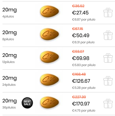
Task: Select the pill image in 24 pilules row
Action: pyautogui.click(x=49, y=80)
